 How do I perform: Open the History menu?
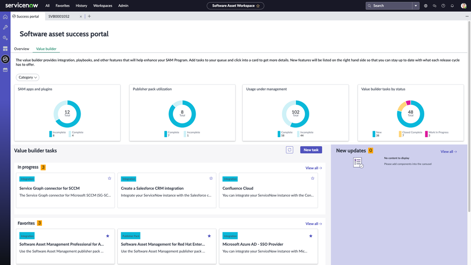pos(81,6)
